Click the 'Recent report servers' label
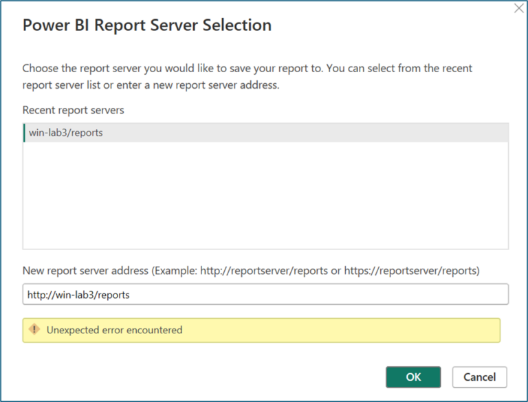Image resolution: width=528 pixels, height=402 pixels. point(73,110)
